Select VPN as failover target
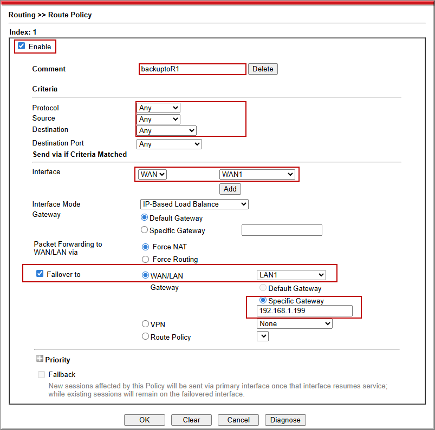Screen dimensions: 435x430 pos(145,325)
